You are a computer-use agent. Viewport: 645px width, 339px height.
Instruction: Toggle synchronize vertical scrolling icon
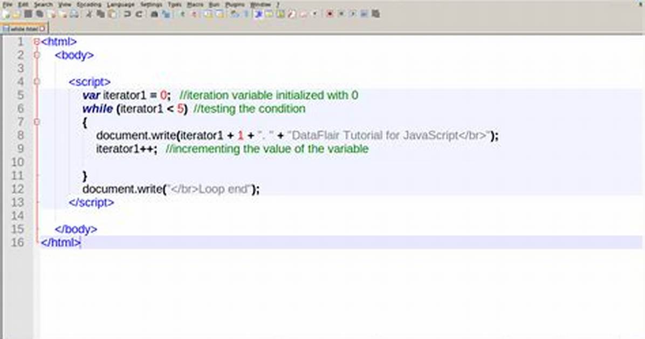tap(209, 14)
